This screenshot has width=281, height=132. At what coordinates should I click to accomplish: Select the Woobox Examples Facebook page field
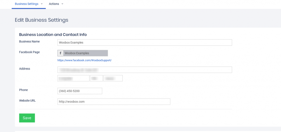click(85, 53)
